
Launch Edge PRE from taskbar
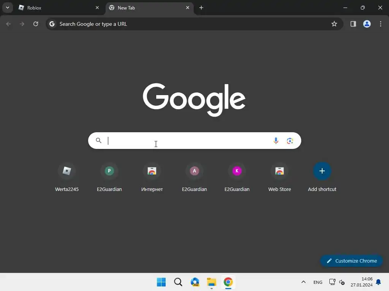pyautogui.click(x=195, y=282)
